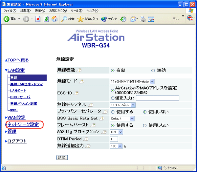Select 有効 for 無線機能
This screenshot has width=197, height=172.
point(113,71)
